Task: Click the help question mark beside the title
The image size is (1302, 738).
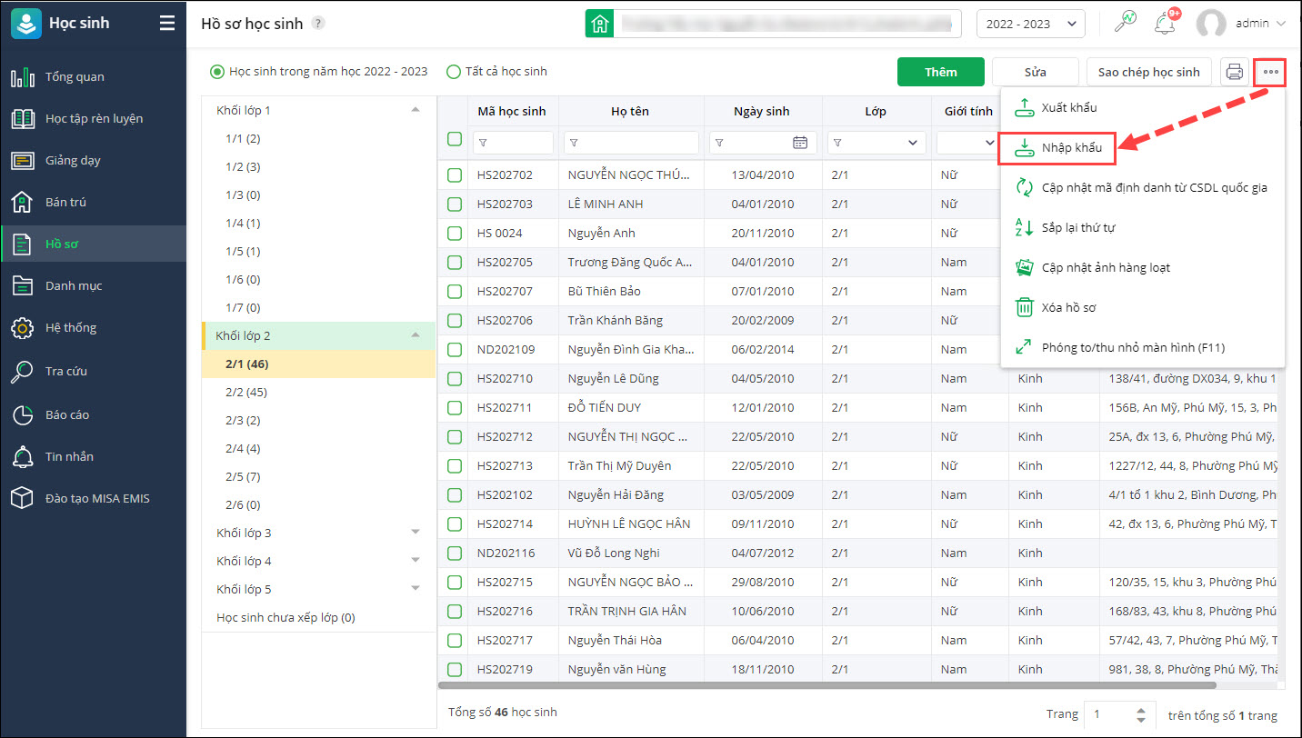Action: click(317, 24)
